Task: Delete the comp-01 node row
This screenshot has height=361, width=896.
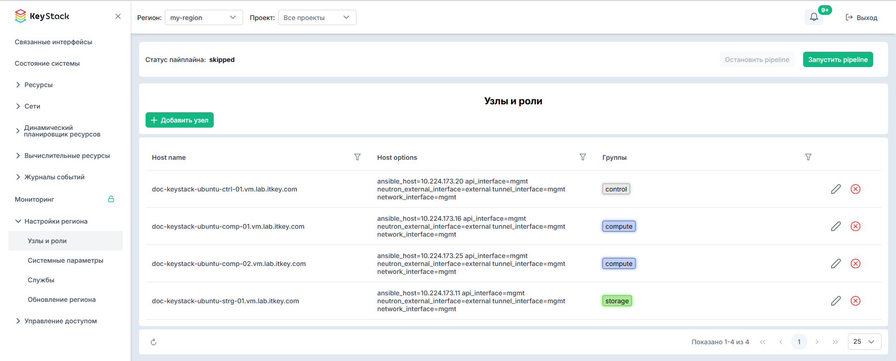Action: pos(855,226)
